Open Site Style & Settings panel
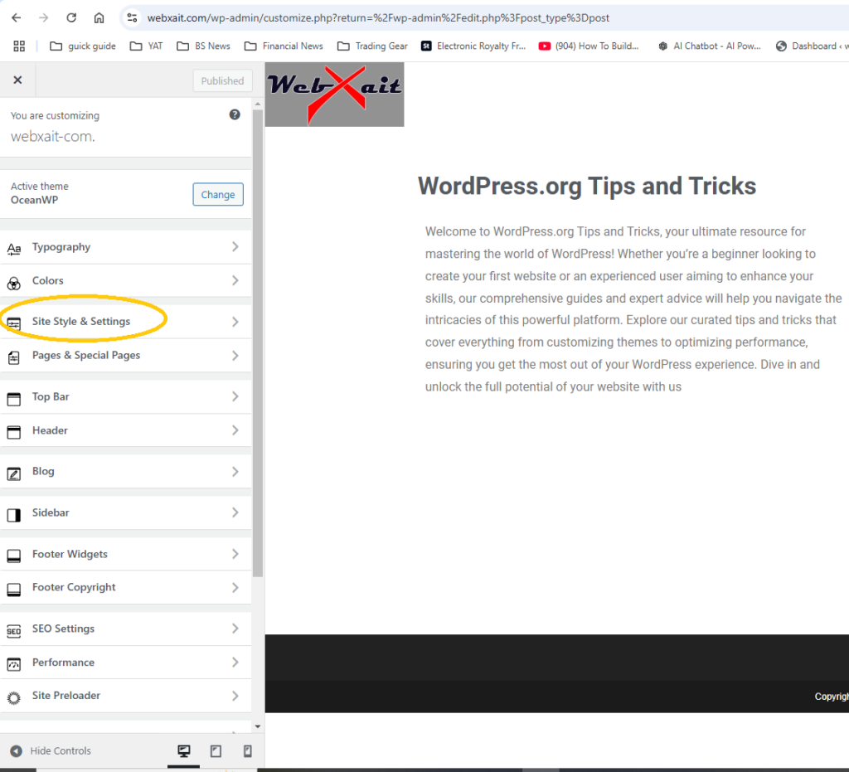This screenshot has width=849, height=772. [126, 322]
